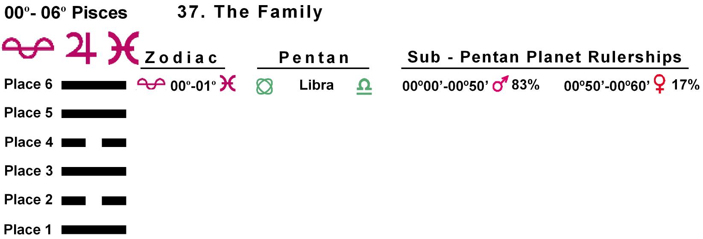Click the large magenta Pisces glyph
Image resolution: width=703 pixels, height=239 pixels.
123,48
